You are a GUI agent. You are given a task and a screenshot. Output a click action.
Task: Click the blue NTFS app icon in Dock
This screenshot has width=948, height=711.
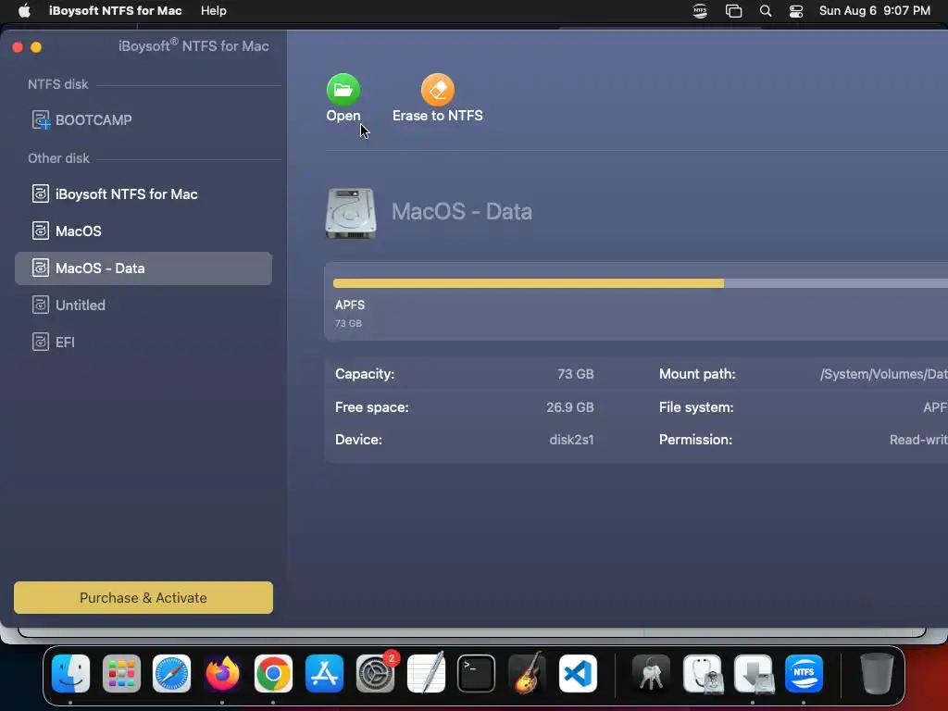805,674
